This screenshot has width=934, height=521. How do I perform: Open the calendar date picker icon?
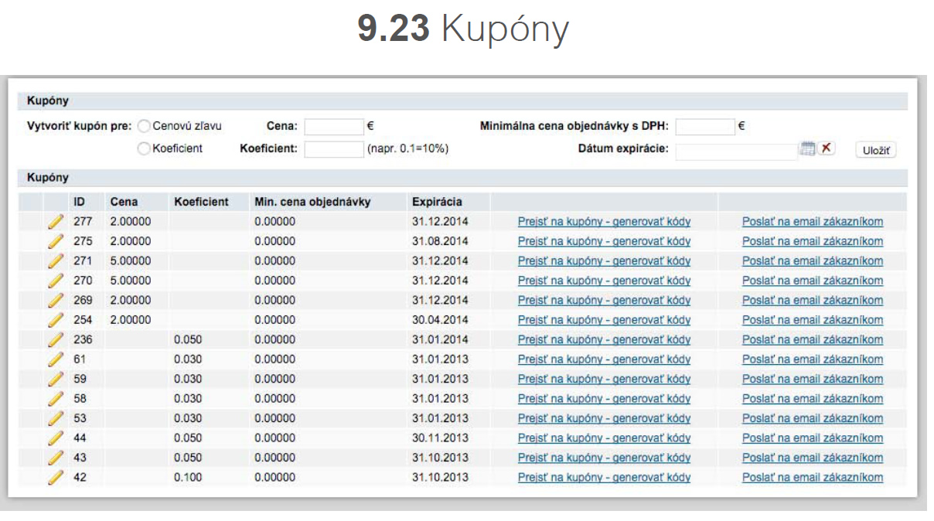[x=808, y=148]
